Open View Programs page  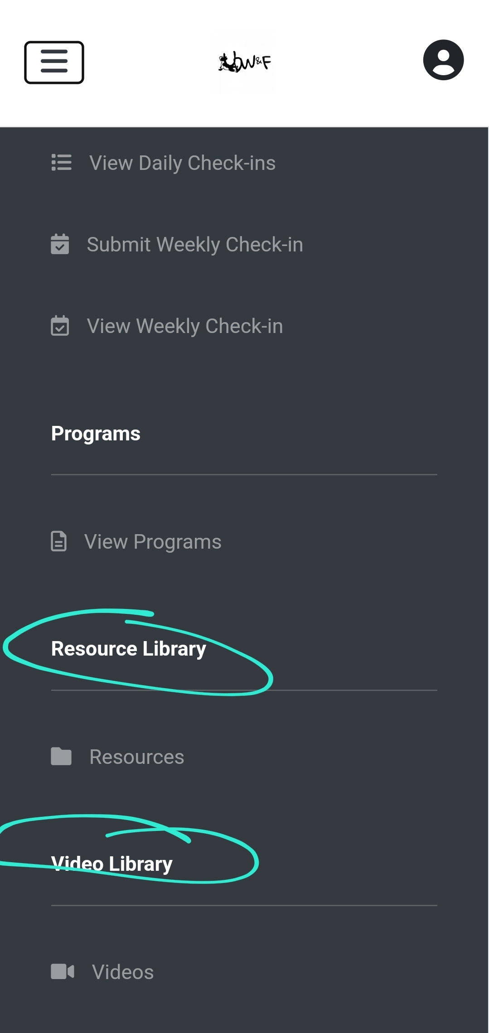tap(153, 542)
